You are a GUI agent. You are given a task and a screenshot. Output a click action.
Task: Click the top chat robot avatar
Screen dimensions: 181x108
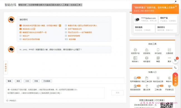tap(11, 19)
